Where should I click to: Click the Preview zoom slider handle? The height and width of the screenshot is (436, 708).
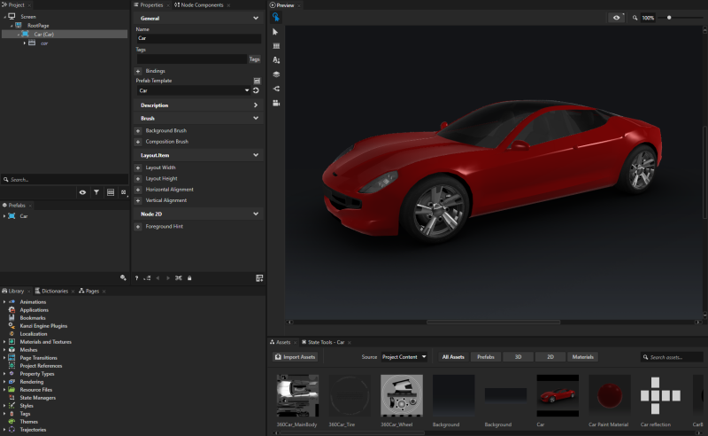tap(669, 18)
